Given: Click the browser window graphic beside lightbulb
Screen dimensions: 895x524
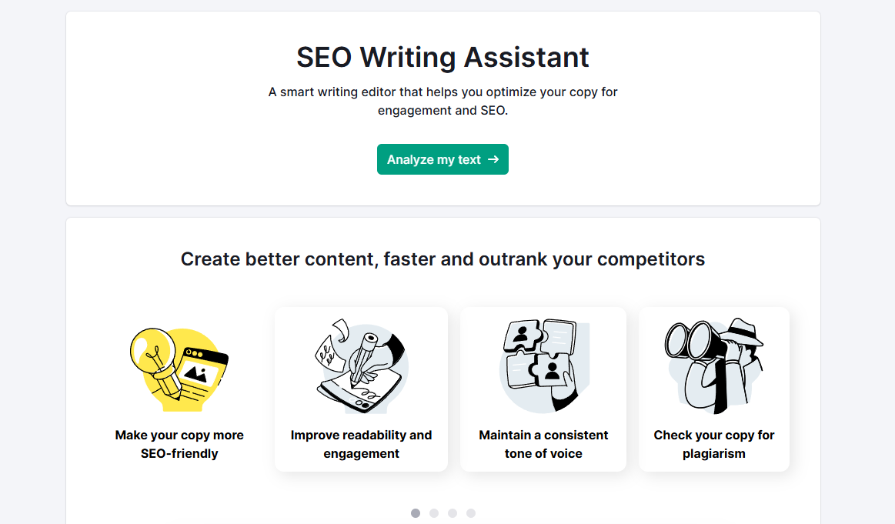Looking at the screenshot, I should (204, 369).
